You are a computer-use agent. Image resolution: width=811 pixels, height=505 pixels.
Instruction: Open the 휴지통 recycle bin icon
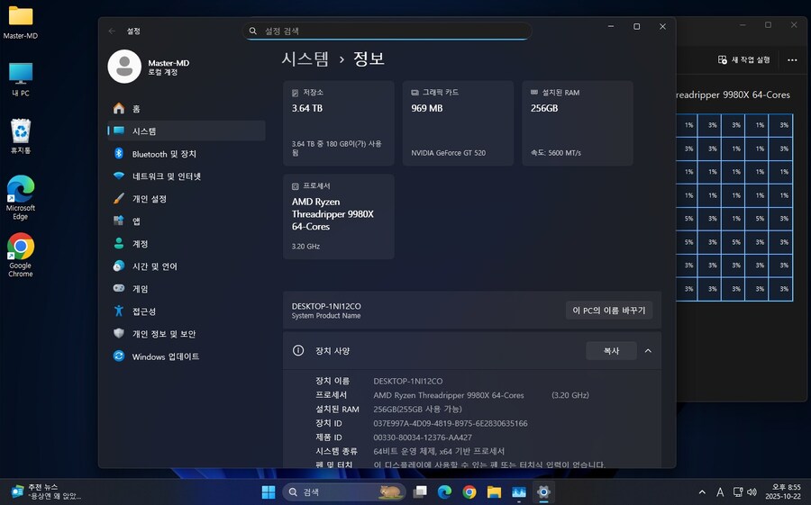(x=21, y=136)
